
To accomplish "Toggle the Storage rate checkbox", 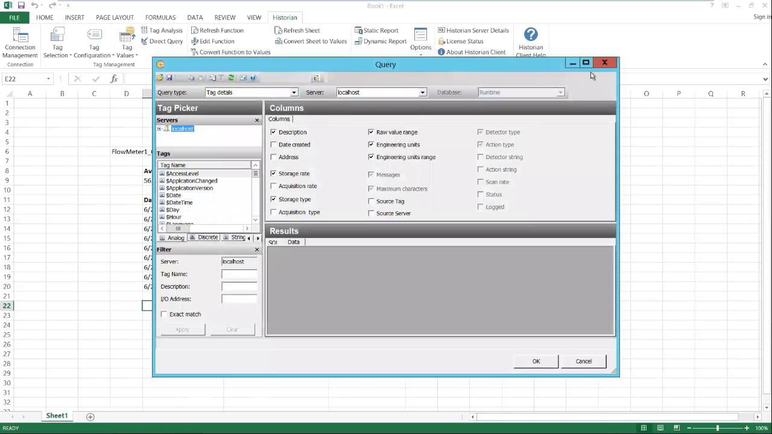I will pyautogui.click(x=274, y=174).
